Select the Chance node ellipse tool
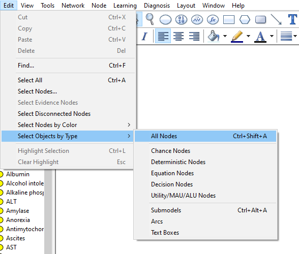 coord(165,20)
